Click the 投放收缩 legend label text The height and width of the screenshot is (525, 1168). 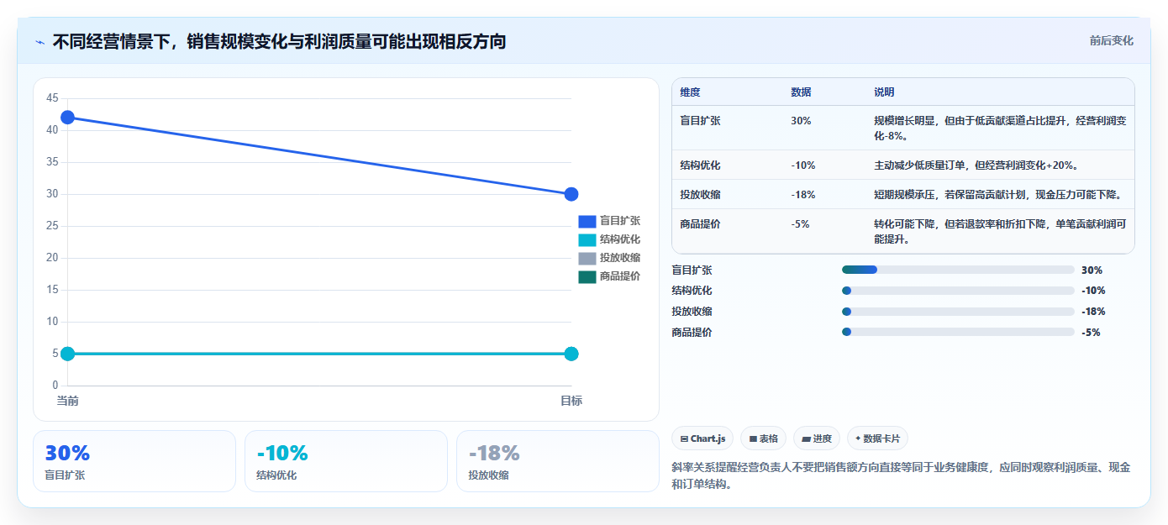click(x=620, y=258)
